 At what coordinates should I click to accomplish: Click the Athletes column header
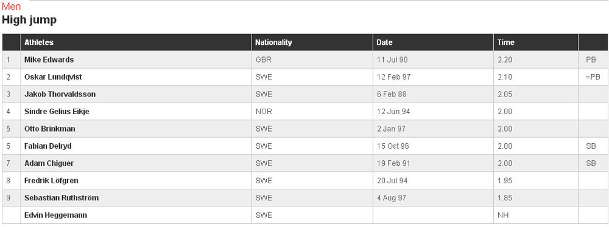click(x=39, y=42)
